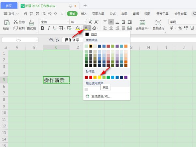
Task: Copy selection with 复制
Action: (x=19, y=28)
